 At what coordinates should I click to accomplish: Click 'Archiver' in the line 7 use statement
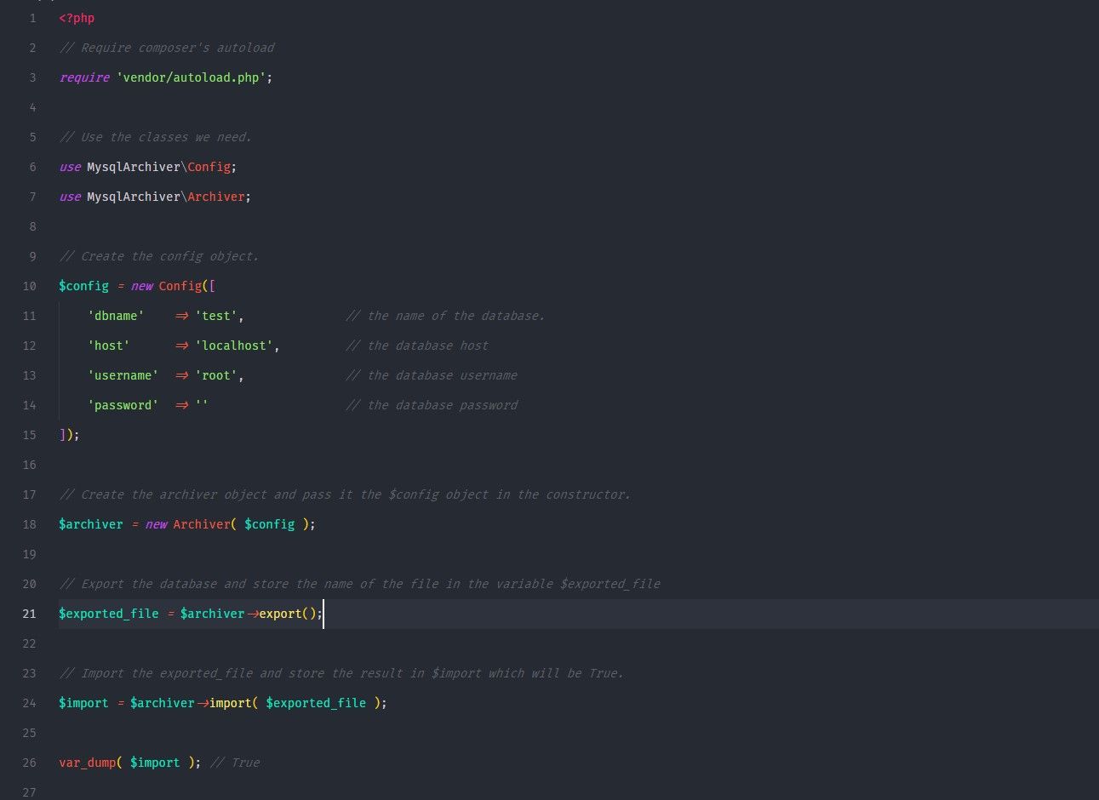[216, 197]
